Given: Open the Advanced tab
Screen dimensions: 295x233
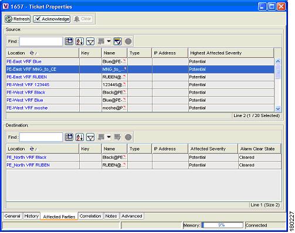Looking at the screenshot, I should (132, 216).
